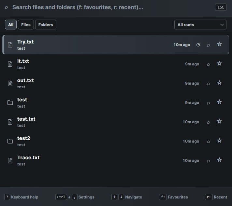This screenshot has height=206, width=232.
Task: Open the All roots dropdown
Action: point(200,25)
